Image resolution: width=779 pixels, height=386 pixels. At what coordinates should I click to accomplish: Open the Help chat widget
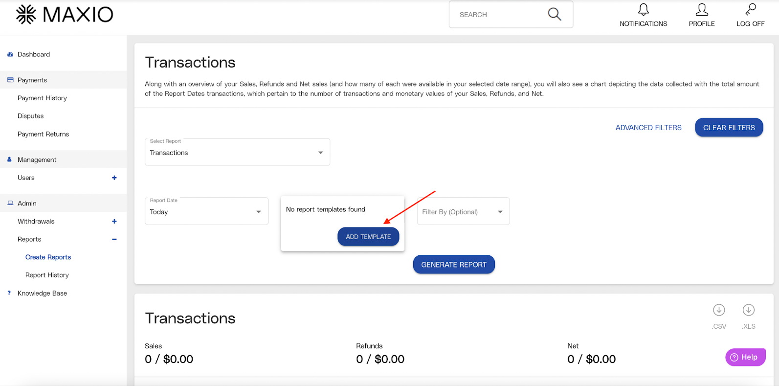coord(745,357)
